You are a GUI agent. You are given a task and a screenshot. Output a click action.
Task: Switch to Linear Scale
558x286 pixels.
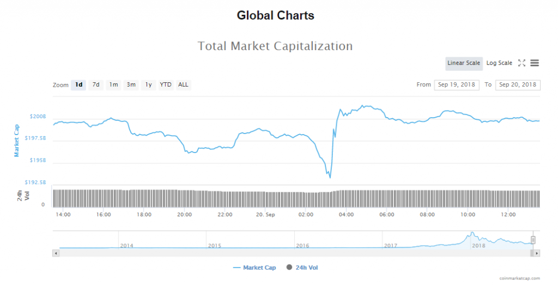(x=464, y=63)
